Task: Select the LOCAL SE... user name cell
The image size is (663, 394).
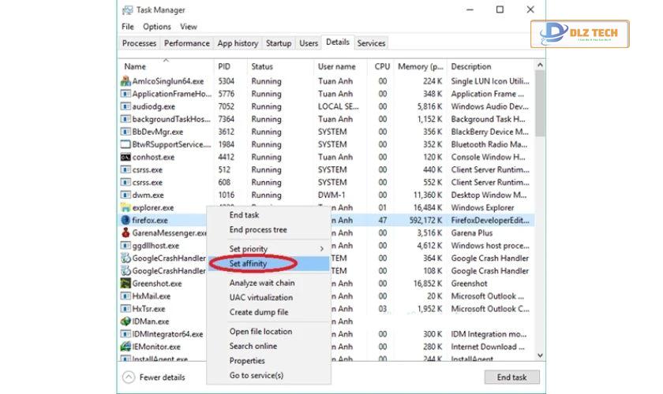Action: (339, 106)
